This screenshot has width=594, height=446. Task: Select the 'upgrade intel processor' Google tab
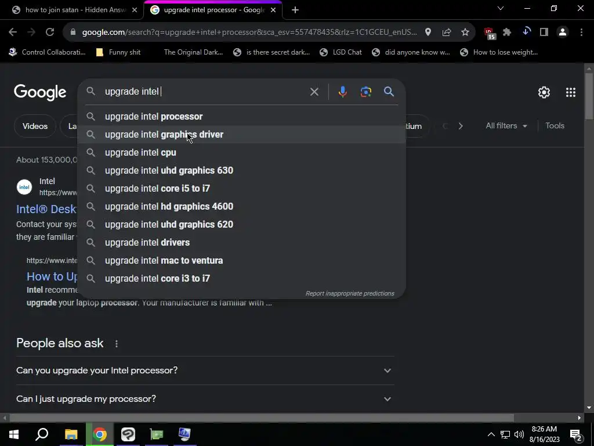pos(214,10)
